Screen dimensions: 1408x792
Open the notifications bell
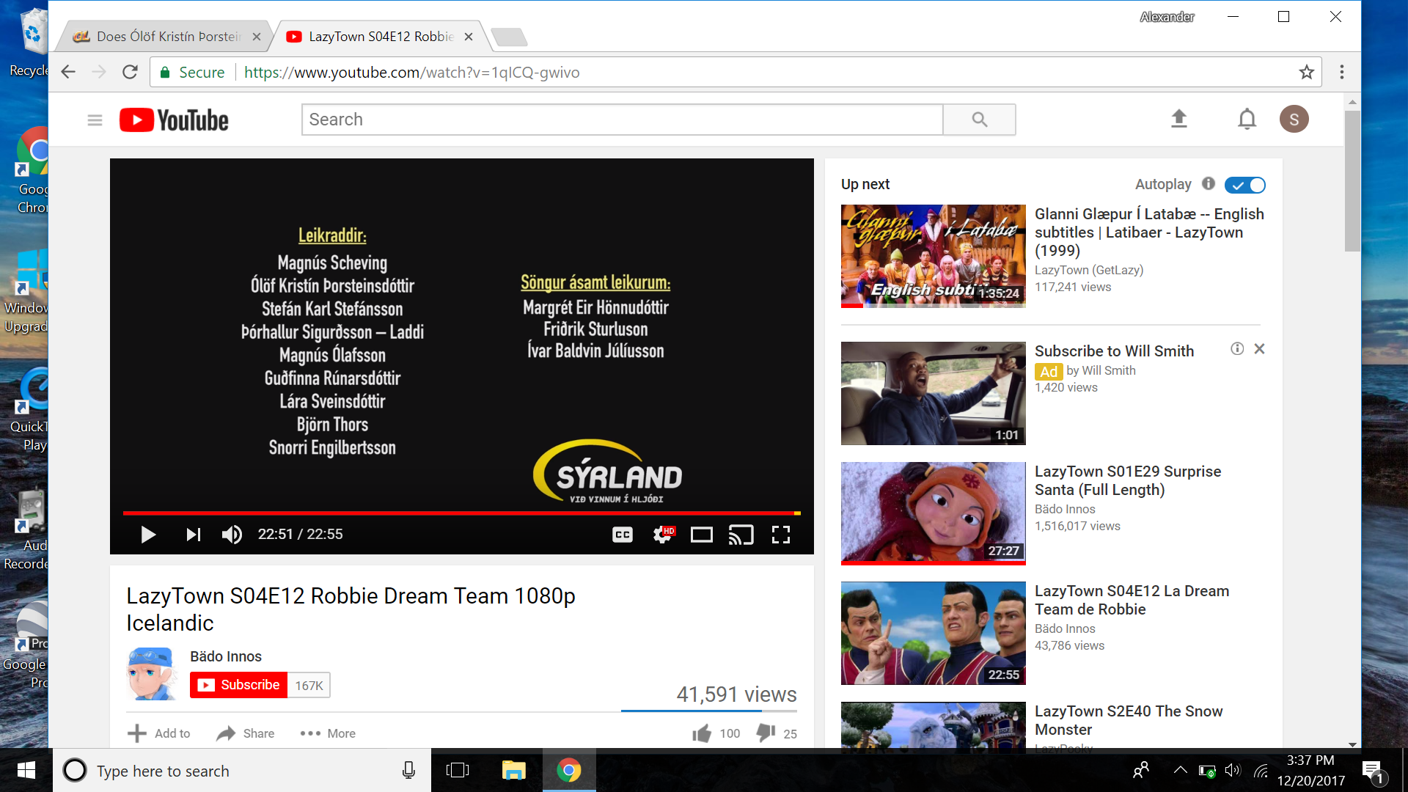[1247, 119]
